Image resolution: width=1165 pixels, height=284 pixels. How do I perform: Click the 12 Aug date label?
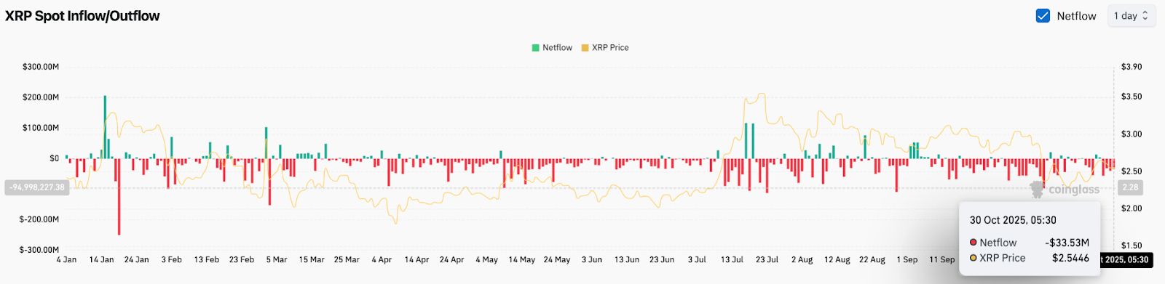pos(837,259)
